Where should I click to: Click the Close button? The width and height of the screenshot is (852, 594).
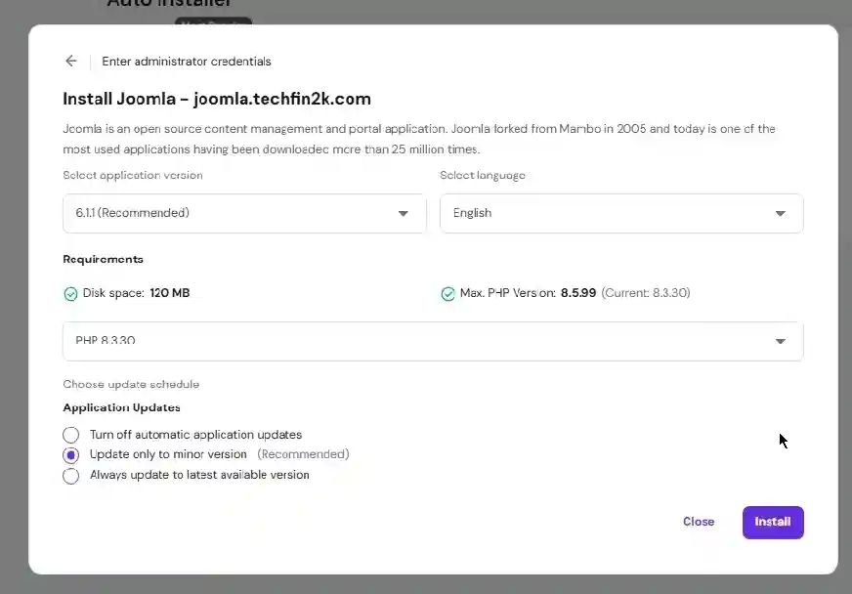(x=699, y=522)
